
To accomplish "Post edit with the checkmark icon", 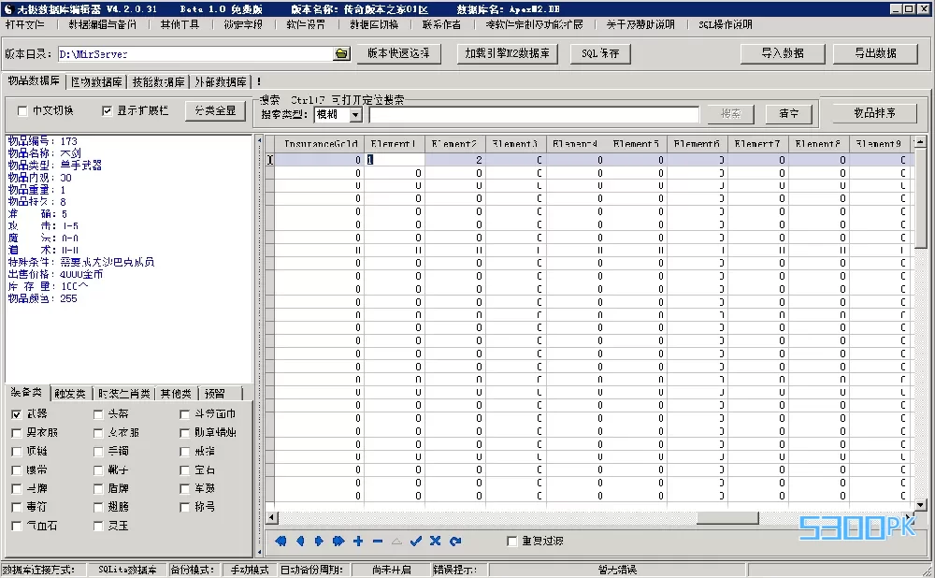I will click(x=416, y=541).
